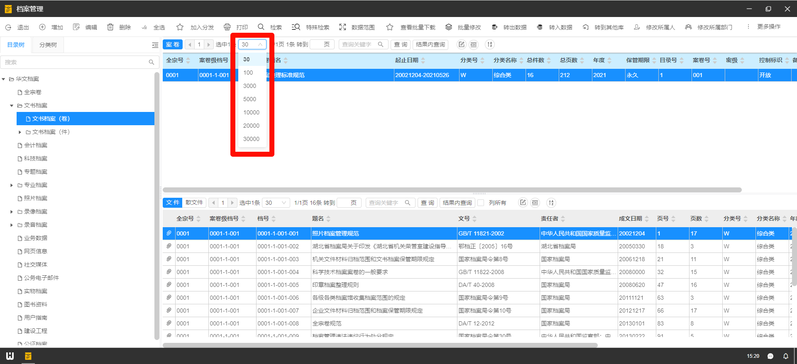
Task: Collapse the 文书档案 tree node
Action: coord(12,105)
